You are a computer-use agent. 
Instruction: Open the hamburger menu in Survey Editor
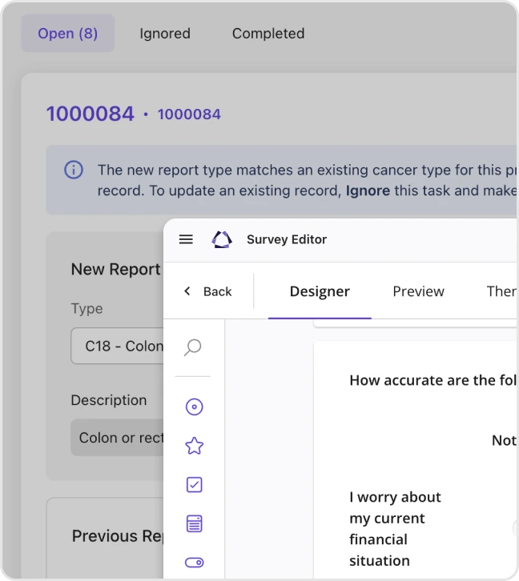pos(186,239)
